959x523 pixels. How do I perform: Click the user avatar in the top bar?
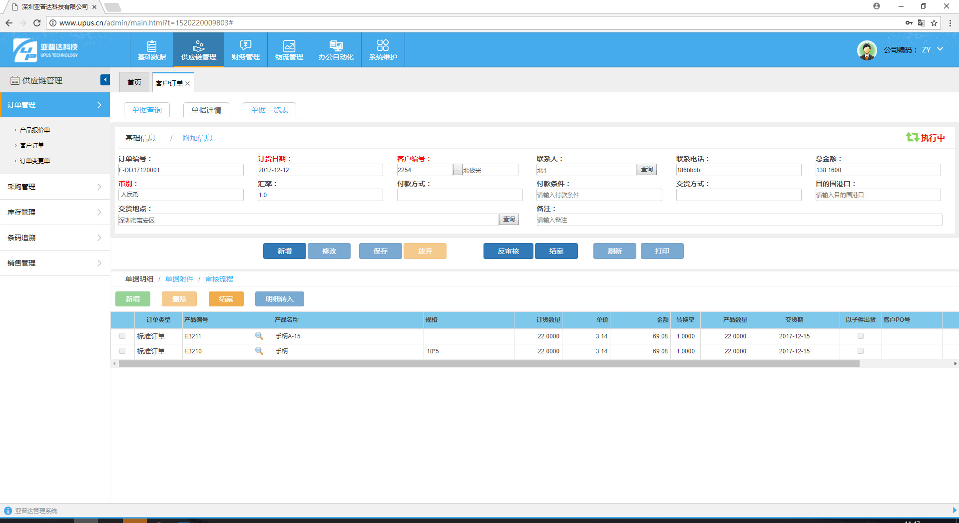click(x=867, y=50)
